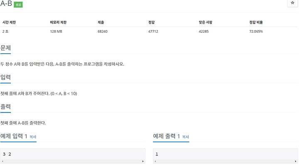This screenshot has width=299, height=165.
Task: Click the 맞은 사람 column header
Action: click(206, 22)
